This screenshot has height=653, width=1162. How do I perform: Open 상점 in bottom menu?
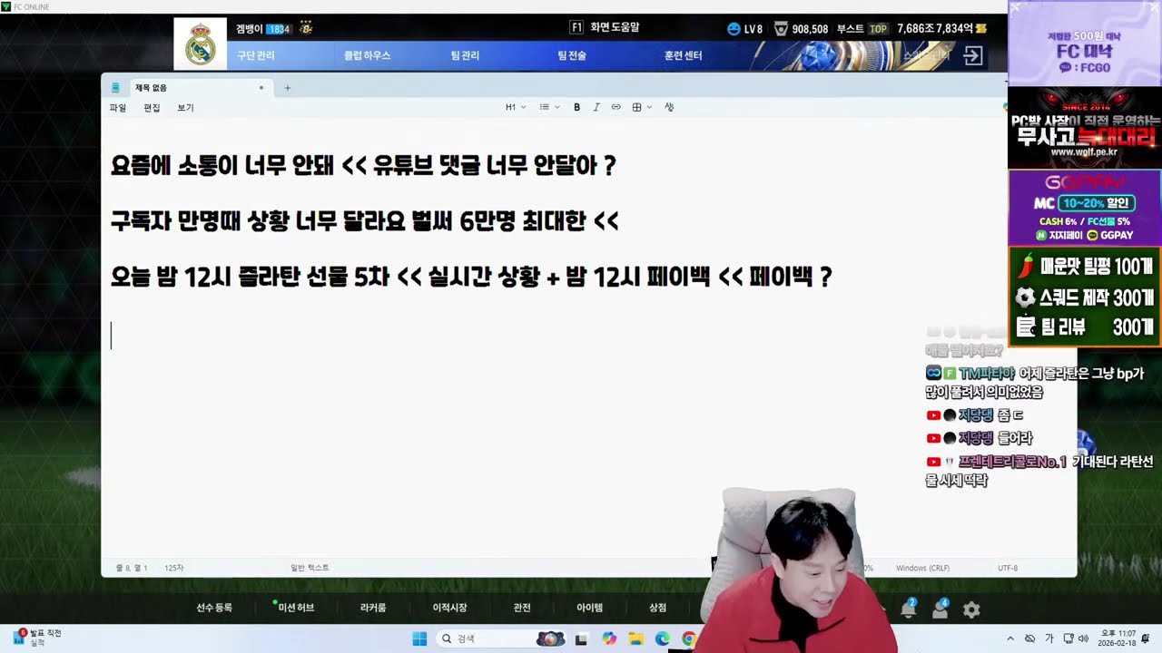coord(657,608)
